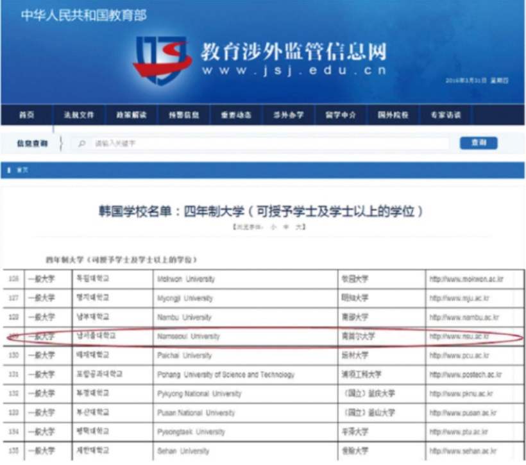Open the pknu.ac.kr website link
Image resolution: width=526 pixels, height=465 pixels.
click(461, 394)
